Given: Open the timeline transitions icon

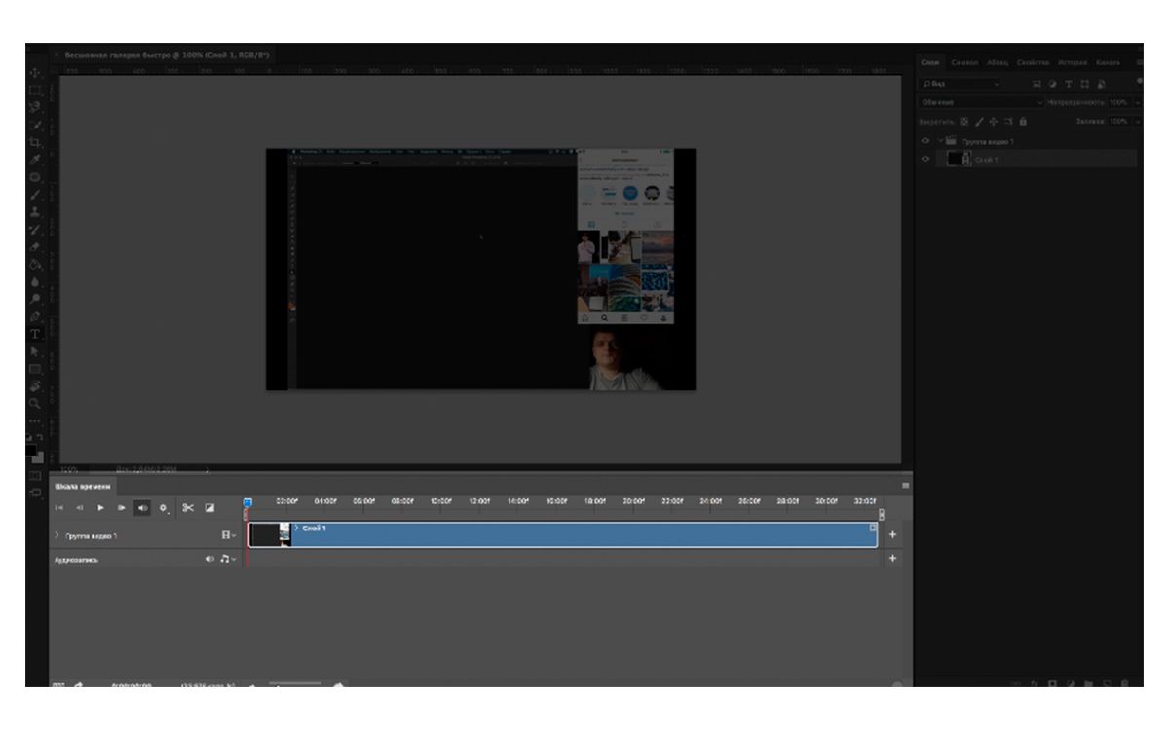Looking at the screenshot, I should tap(209, 508).
